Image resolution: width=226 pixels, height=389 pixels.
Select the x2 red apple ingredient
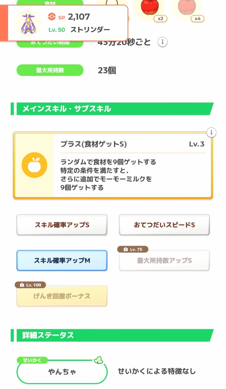pyautogui.click(x=150, y=8)
